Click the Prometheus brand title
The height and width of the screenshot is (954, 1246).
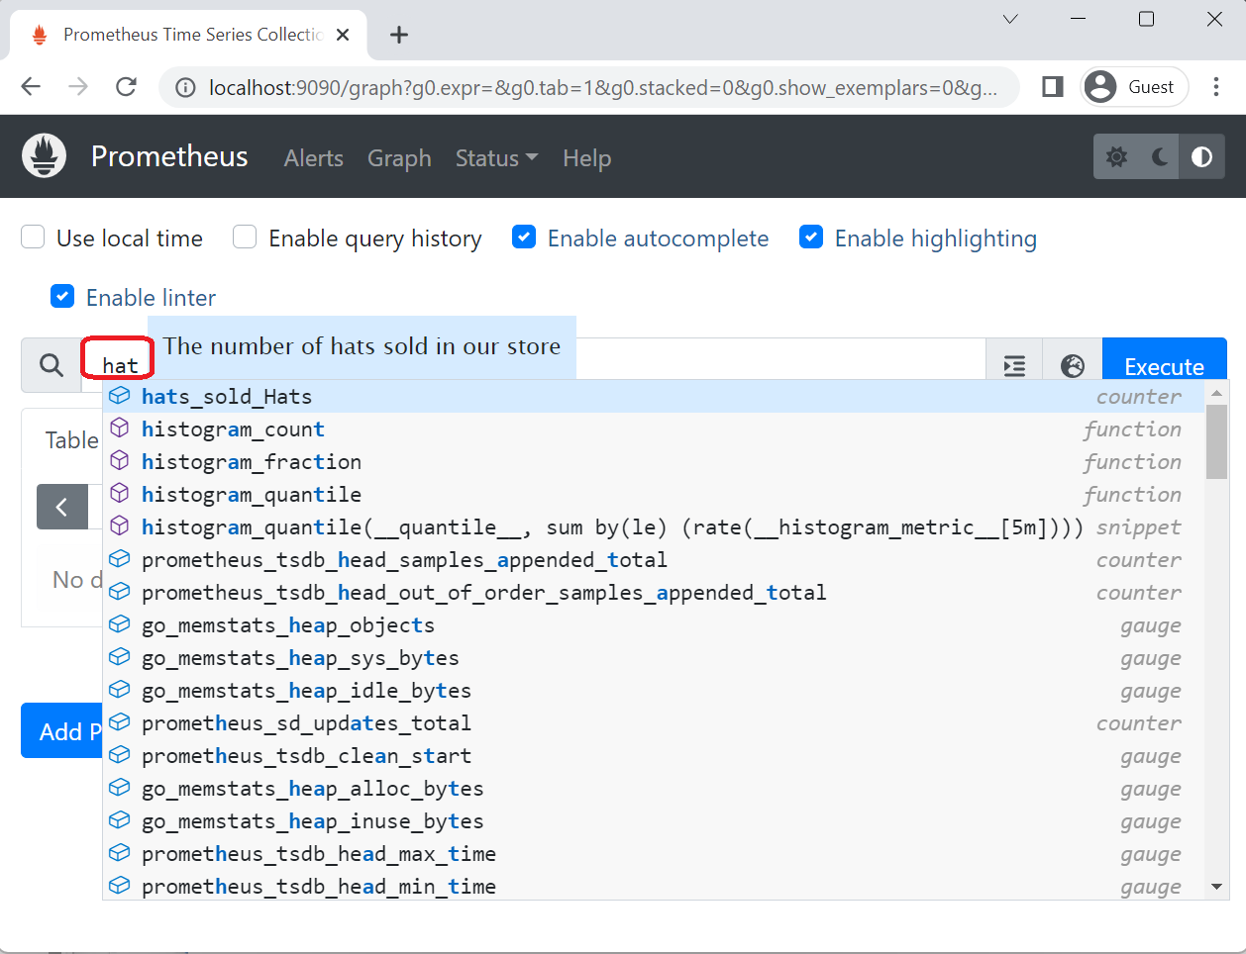click(169, 156)
